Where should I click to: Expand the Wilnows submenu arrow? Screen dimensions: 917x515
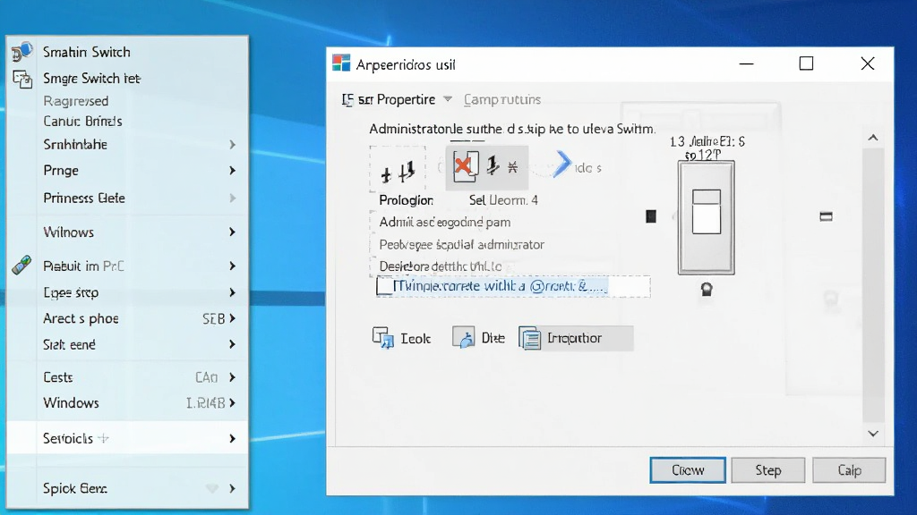point(232,232)
